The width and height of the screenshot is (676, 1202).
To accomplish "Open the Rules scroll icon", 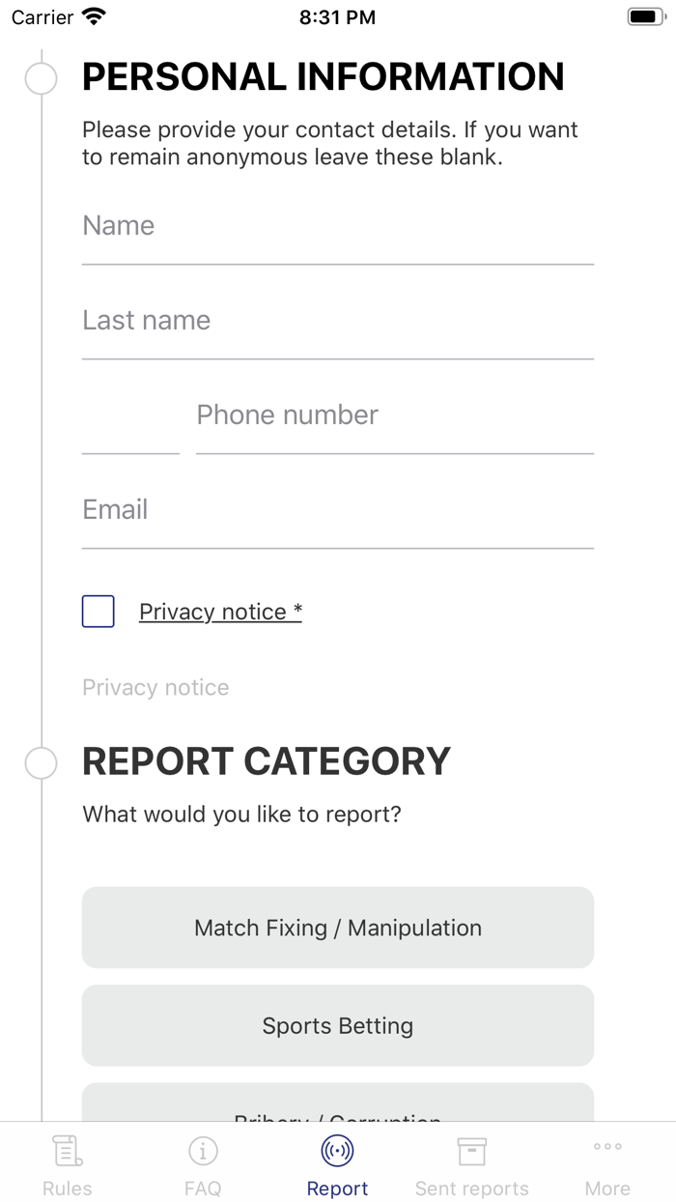I will [67, 1151].
